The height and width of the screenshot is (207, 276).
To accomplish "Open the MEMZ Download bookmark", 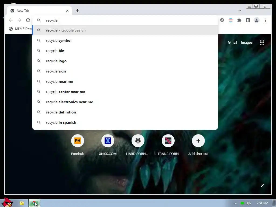I will pos(21,29).
